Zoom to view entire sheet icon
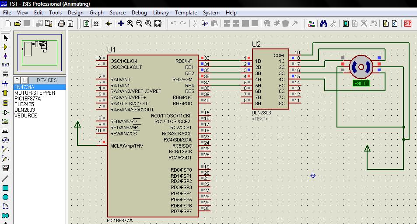This screenshot has width=417, height=224. (148, 23)
